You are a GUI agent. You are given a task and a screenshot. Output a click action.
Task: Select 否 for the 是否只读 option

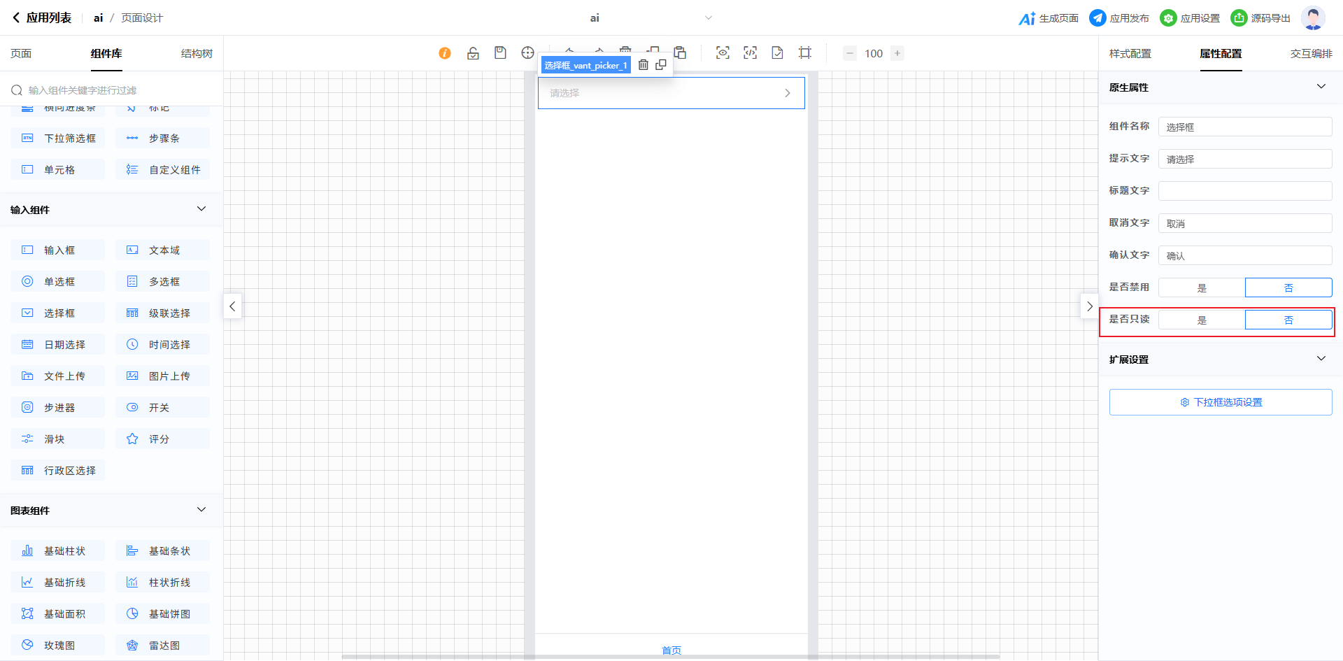[x=1288, y=320]
